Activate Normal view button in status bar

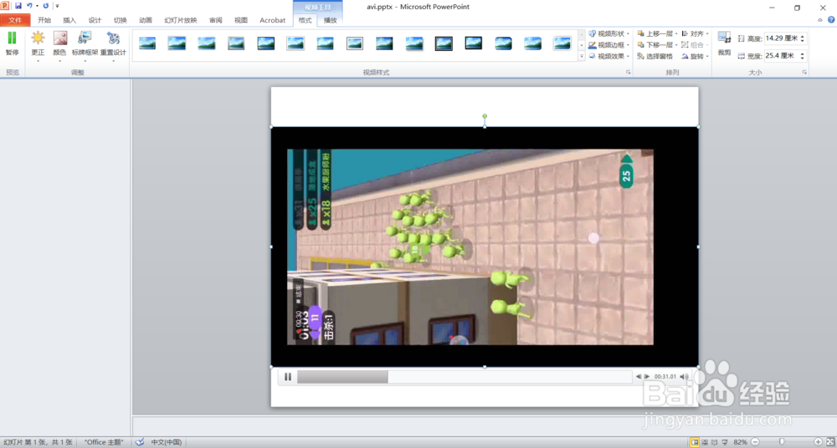click(x=695, y=442)
